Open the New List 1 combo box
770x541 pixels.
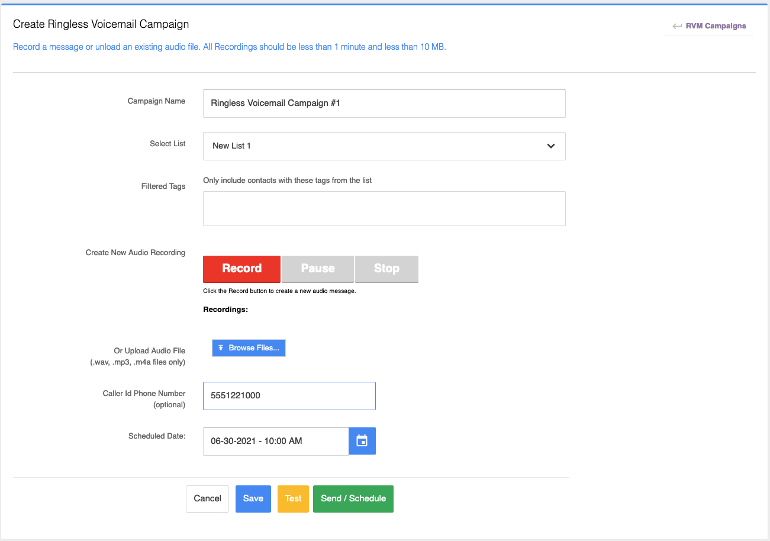point(384,146)
